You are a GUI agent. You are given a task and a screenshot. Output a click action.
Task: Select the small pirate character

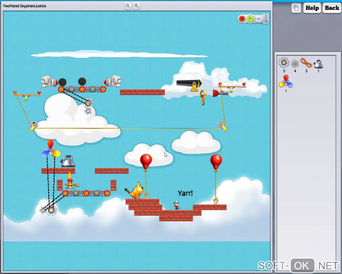point(176,205)
